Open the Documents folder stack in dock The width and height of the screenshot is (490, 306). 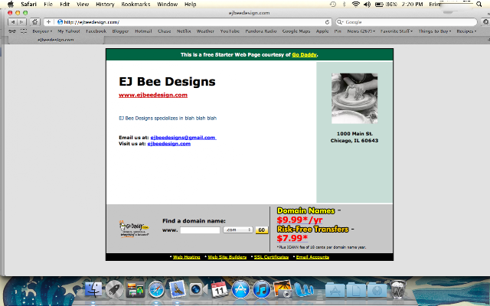pos(355,290)
